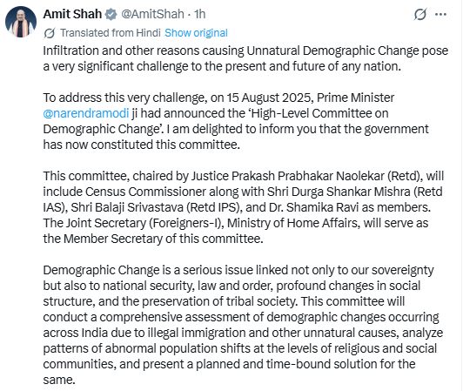Click the paragraph starting Demographic Change is a serious issue

243,325
